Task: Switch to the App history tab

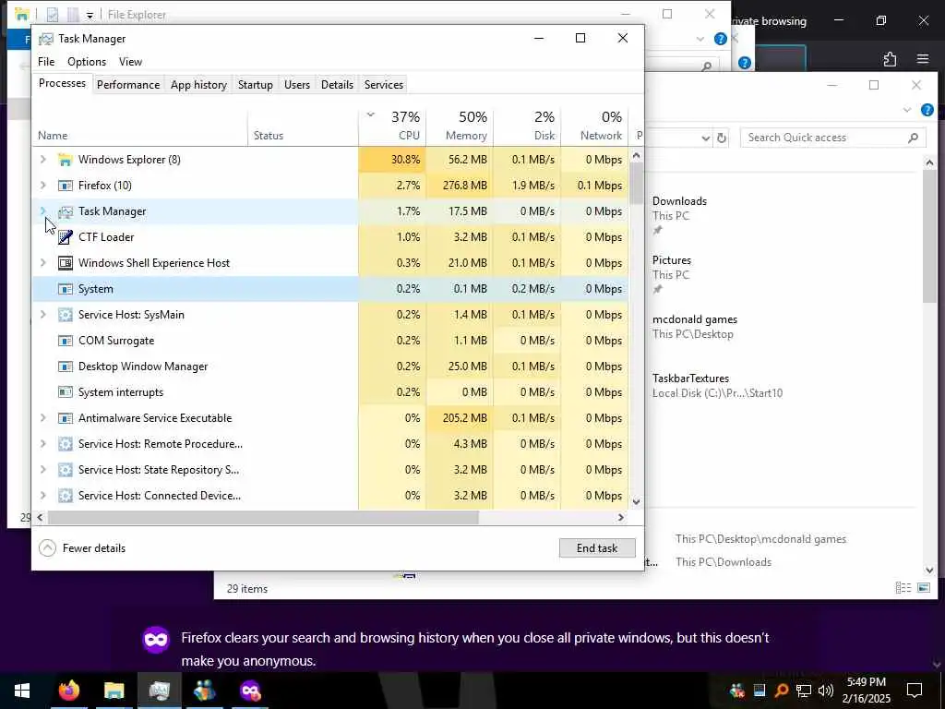Action: (x=199, y=85)
